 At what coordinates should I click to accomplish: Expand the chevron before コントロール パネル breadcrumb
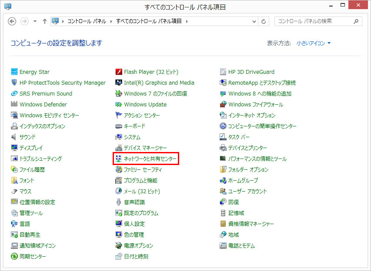[x=63, y=22]
